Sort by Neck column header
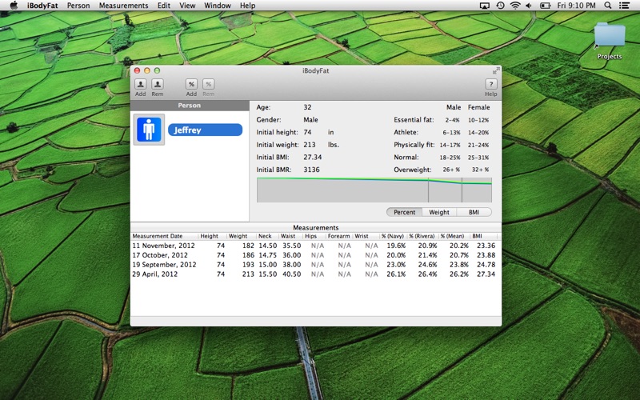 pos(267,236)
